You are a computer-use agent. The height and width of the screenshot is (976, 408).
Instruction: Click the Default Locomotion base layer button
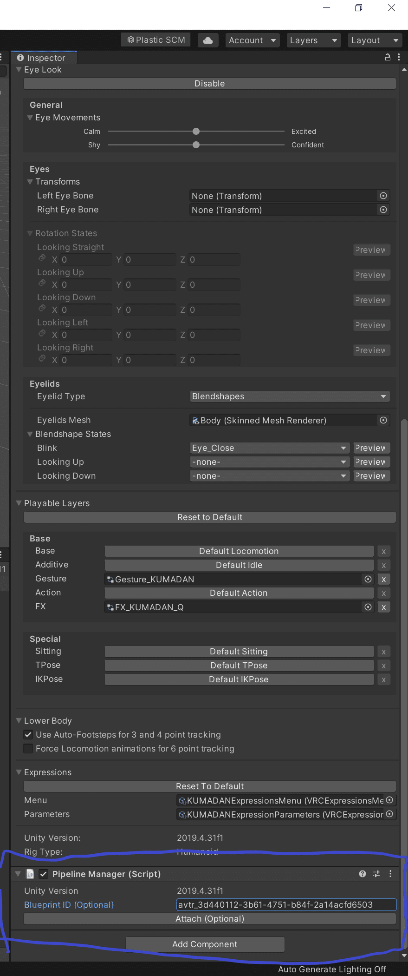239,551
